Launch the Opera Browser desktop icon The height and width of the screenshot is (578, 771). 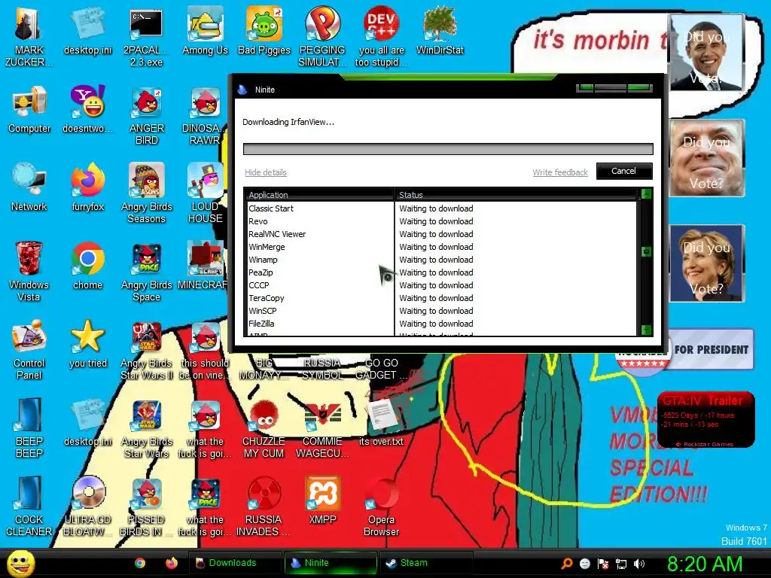381,506
